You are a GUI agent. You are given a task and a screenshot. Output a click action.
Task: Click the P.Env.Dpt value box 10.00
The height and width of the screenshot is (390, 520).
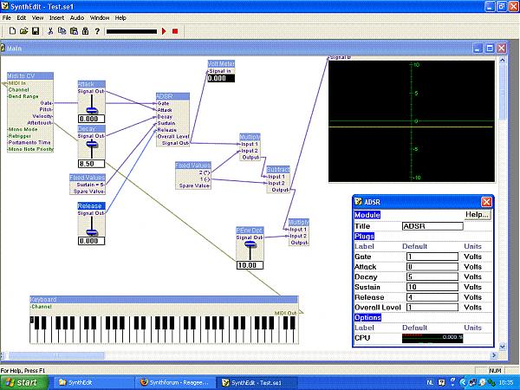click(x=250, y=265)
